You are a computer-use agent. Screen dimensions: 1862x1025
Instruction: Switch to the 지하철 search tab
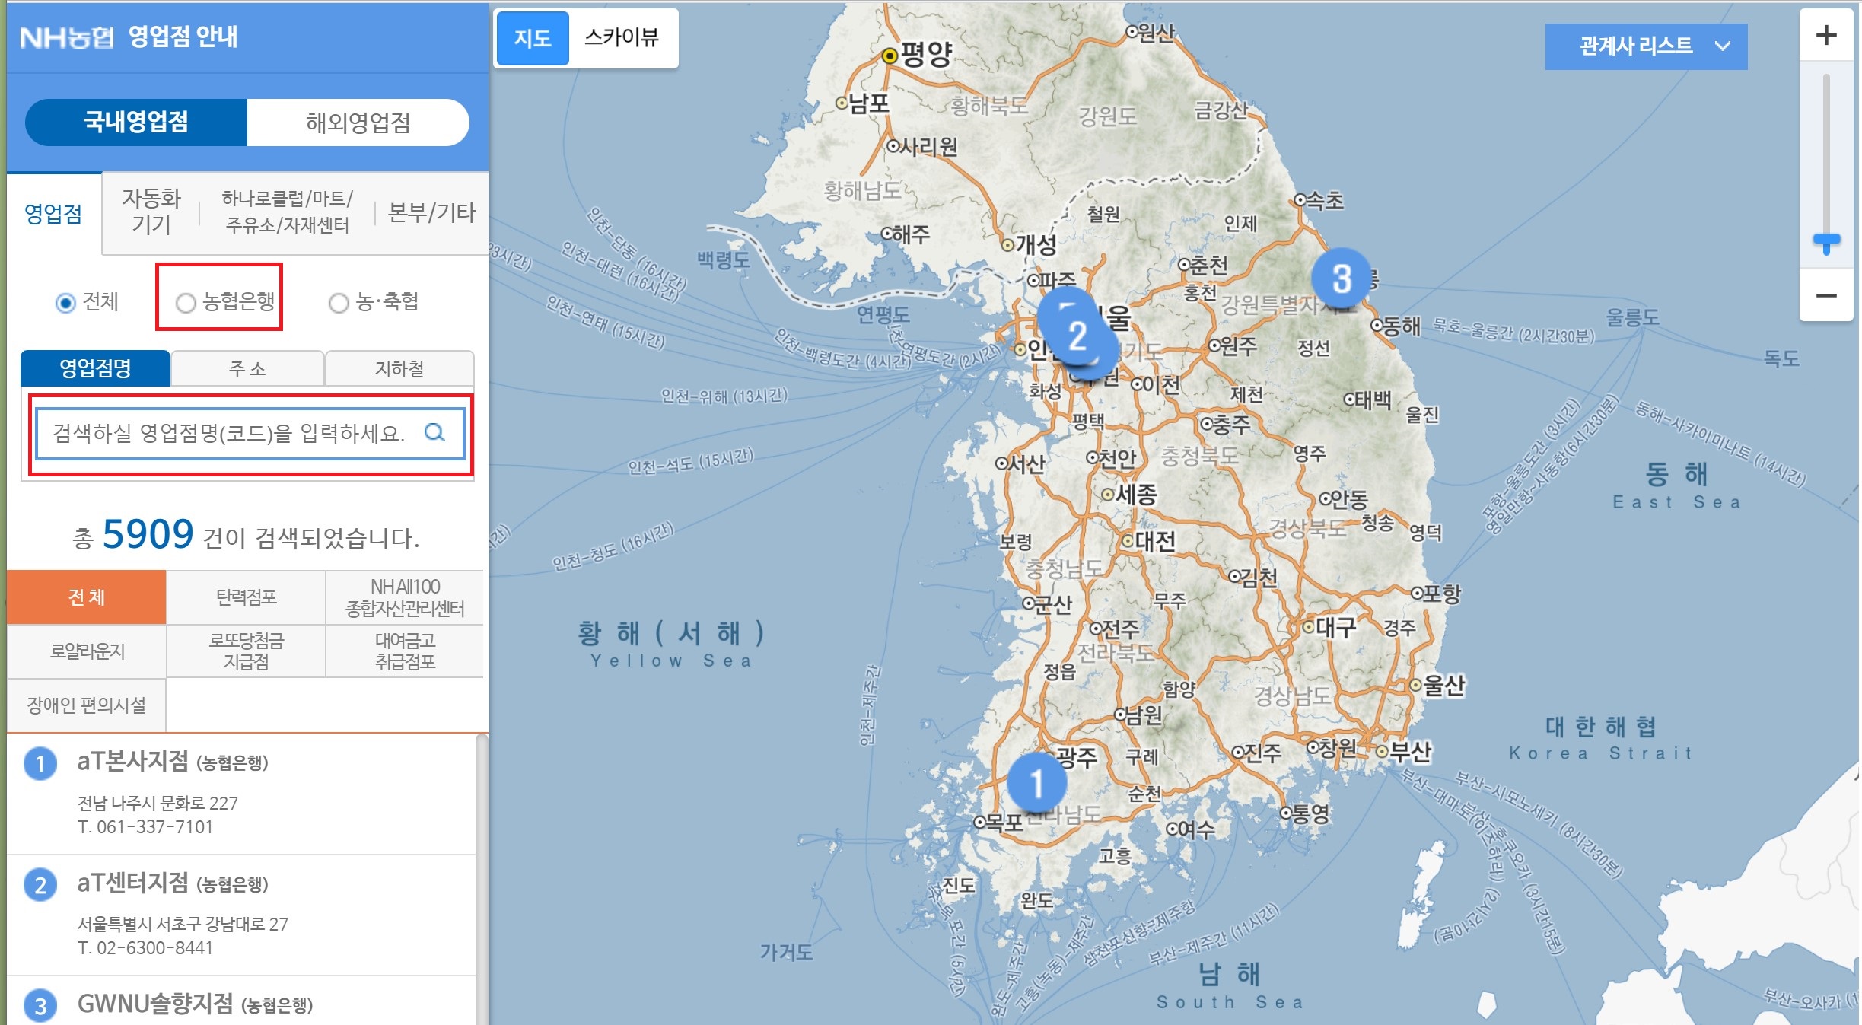coord(399,369)
